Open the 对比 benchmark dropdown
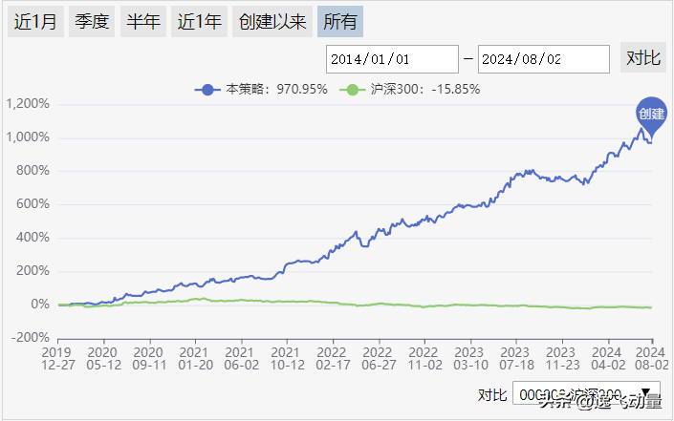The height and width of the screenshot is (421, 674). [586, 393]
